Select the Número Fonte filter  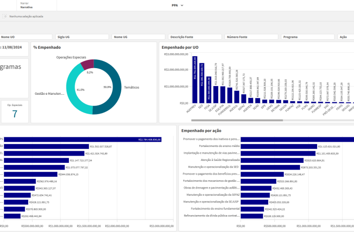click(x=250, y=37)
